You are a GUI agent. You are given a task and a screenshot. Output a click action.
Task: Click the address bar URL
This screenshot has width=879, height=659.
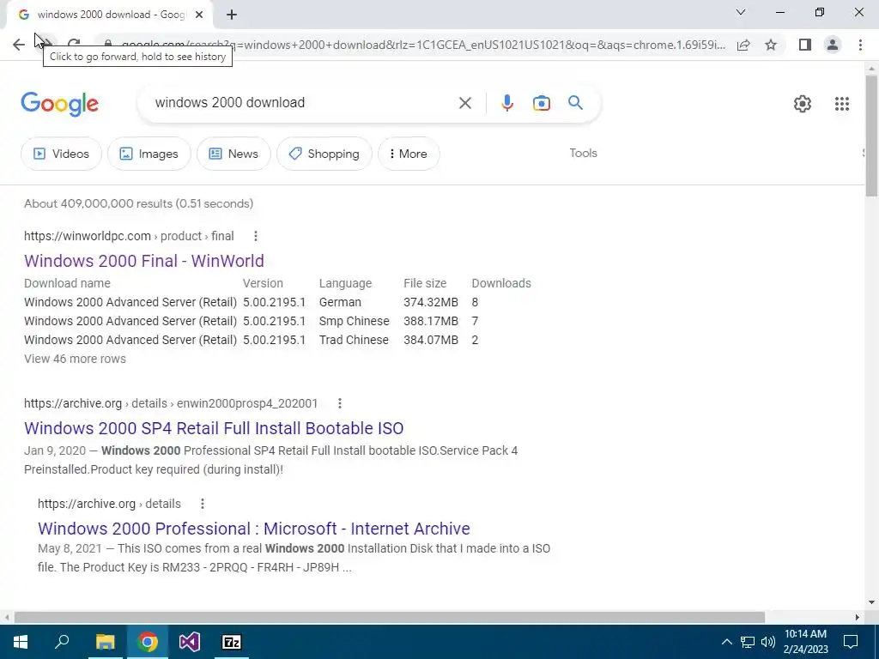click(423, 45)
